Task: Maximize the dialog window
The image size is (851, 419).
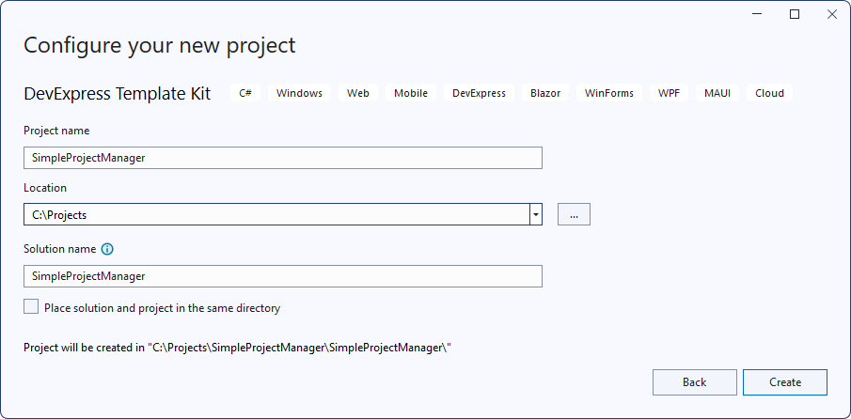Action: [x=795, y=14]
